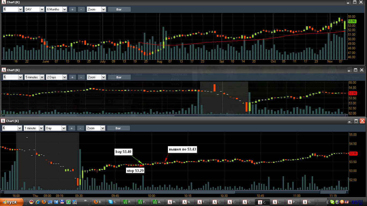Click the Thu date label on the 1 minute chart axis
367x206 pixels.
click(x=35, y=196)
